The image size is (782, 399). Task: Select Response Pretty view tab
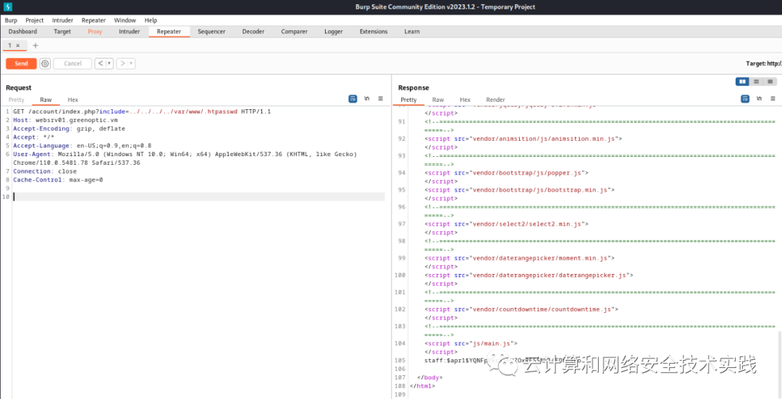click(408, 100)
